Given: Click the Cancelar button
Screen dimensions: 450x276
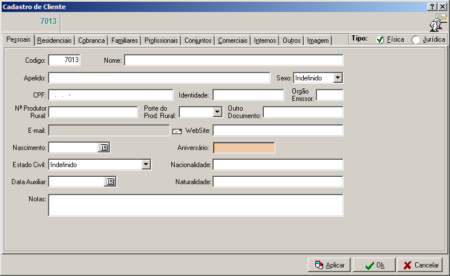Looking at the screenshot, I should pyautogui.click(x=420, y=265).
